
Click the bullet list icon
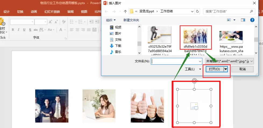click(72, 22)
